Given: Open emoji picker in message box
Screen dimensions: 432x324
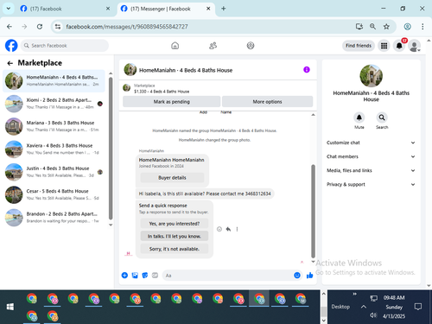Looking at the screenshot, I should pyautogui.click(x=297, y=276).
